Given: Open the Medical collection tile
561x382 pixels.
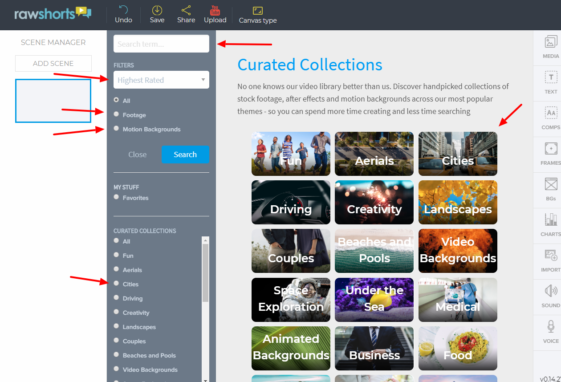Looking at the screenshot, I should click(458, 300).
